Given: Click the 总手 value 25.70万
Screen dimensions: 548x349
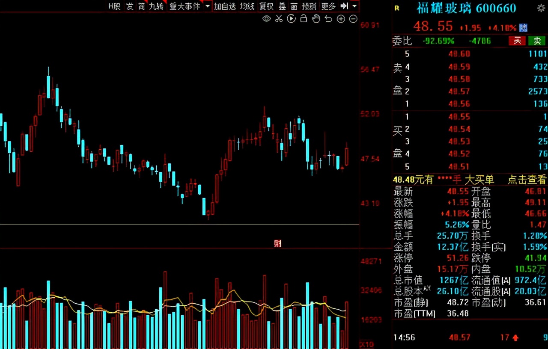Looking at the screenshot, I should click(453, 236).
